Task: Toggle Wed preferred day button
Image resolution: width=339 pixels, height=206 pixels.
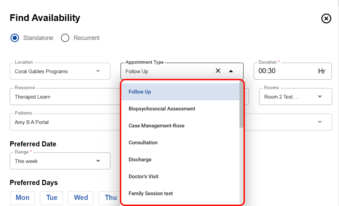Action: [x=81, y=198]
